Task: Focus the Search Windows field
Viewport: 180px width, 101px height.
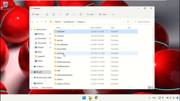Action: click(x=143, y=22)
